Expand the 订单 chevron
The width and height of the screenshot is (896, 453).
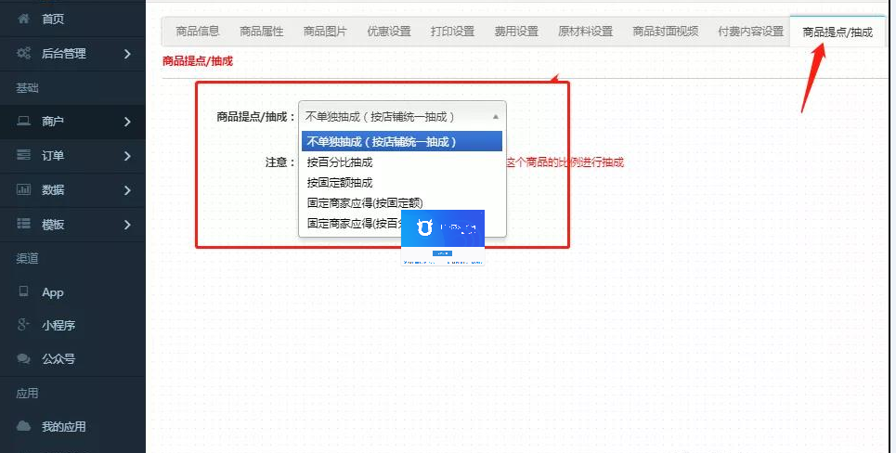(x=127, y=156)
